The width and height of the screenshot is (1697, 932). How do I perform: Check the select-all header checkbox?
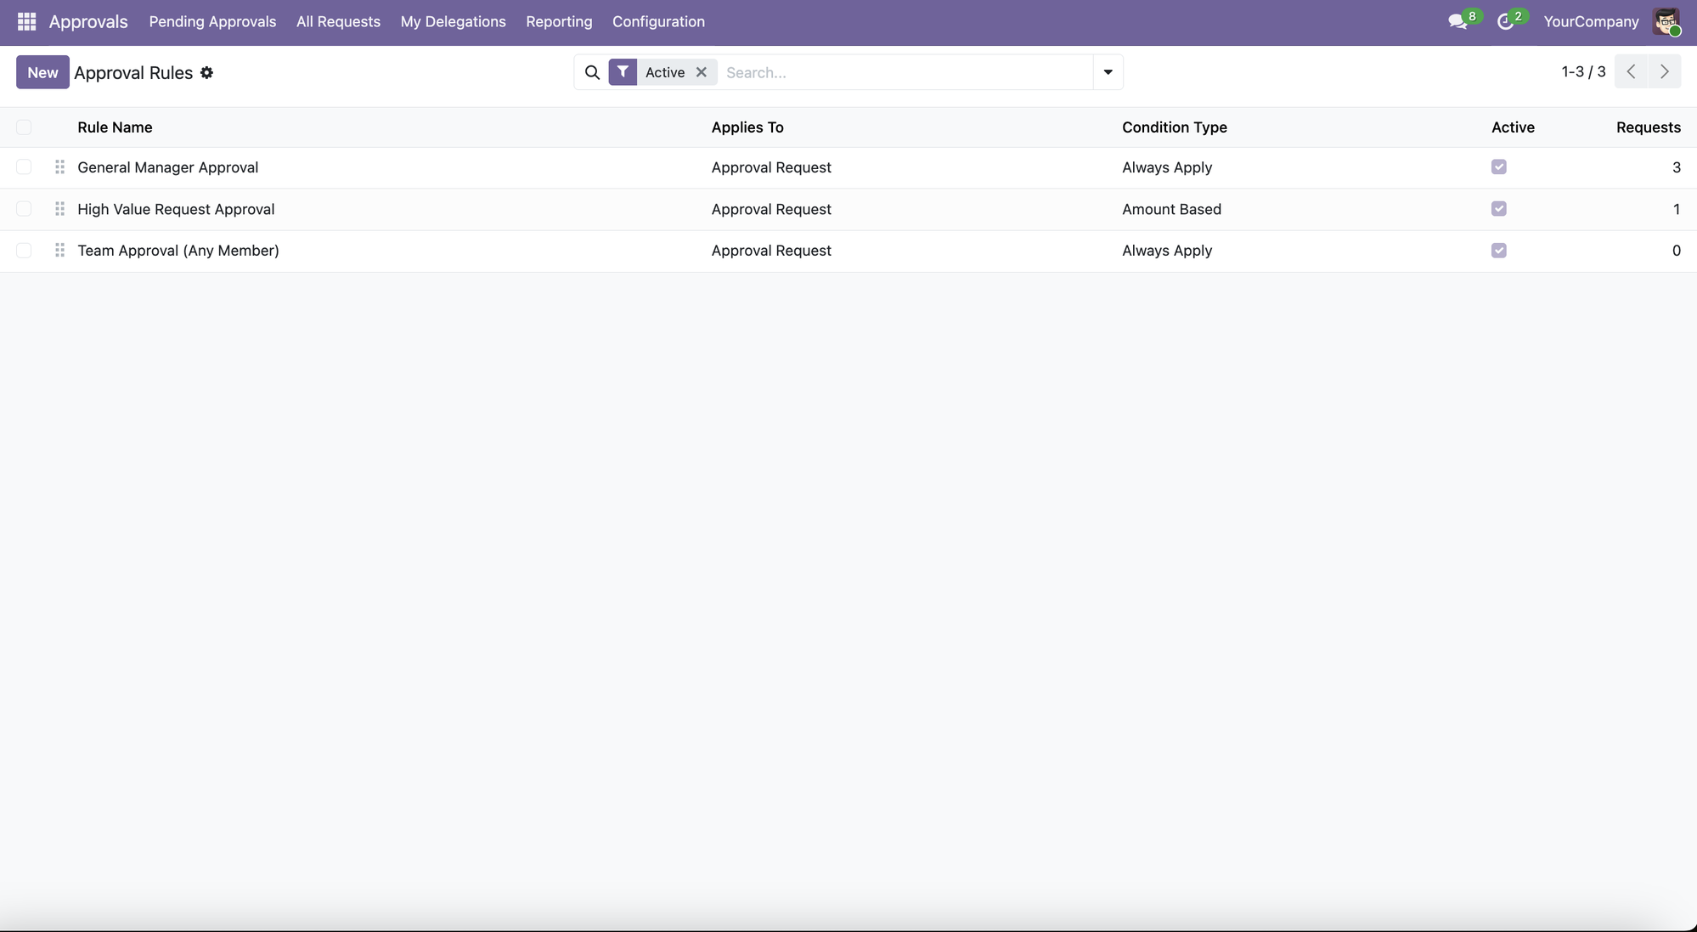[x=24, y=127]
